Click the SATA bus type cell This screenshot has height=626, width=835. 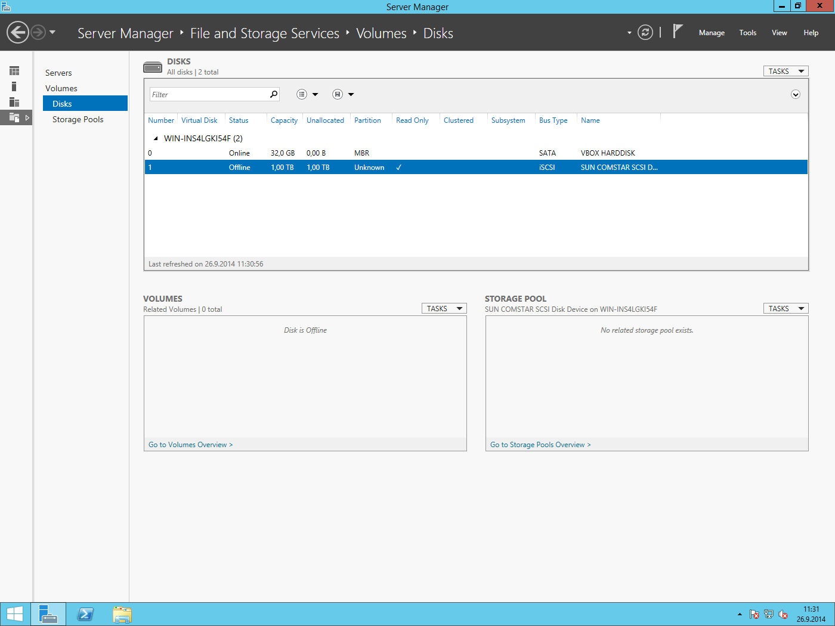point(547,153)
